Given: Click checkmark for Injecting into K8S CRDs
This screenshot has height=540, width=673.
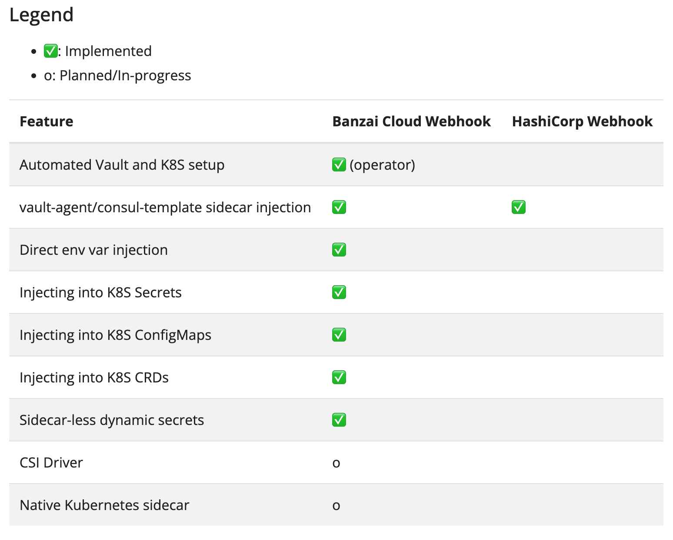Looking at the screenshot, I should pyautogui.click(x=339, y=378).
